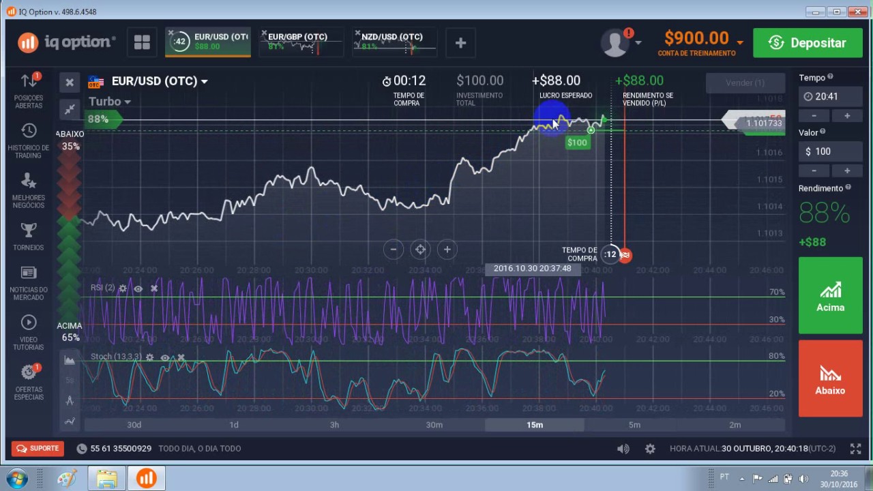
Task: Add a new asset tab with plus
Action: point(460,43)
